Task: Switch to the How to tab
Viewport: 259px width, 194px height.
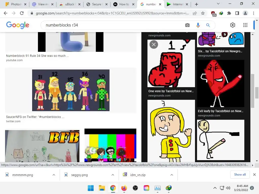Action: [124, 4]
